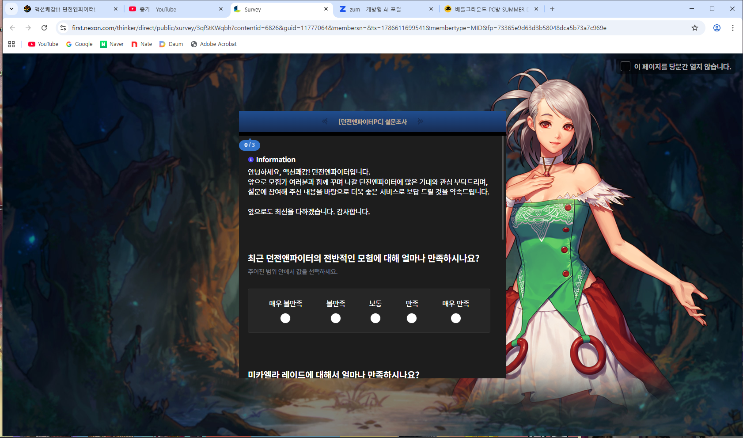Click the '주어진 범위 안에서 값을 선택하세요' hint
743x438 pixels.
[x=292, y=272]
